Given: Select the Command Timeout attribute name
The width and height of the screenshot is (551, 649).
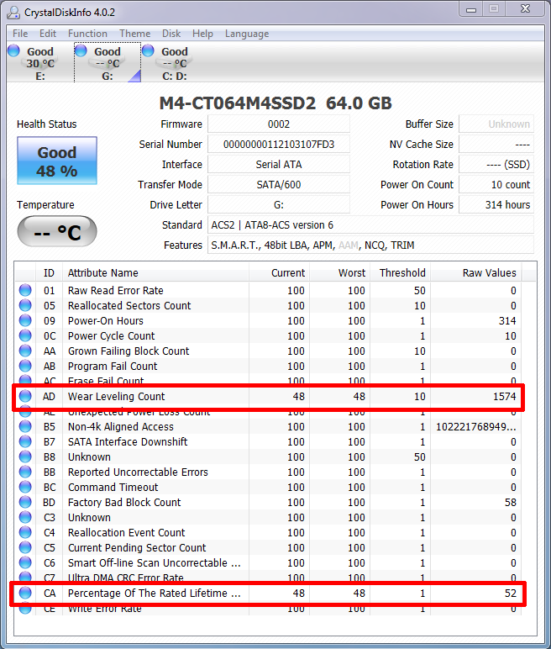Looking at the screenshot, I should coord(113,487).
